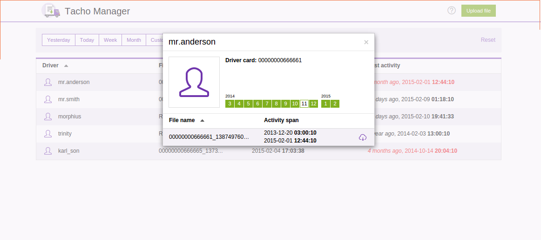Switch to the Month filter
Image resolution: width=541 pixels, height=240 pixels.
point(134,40)
